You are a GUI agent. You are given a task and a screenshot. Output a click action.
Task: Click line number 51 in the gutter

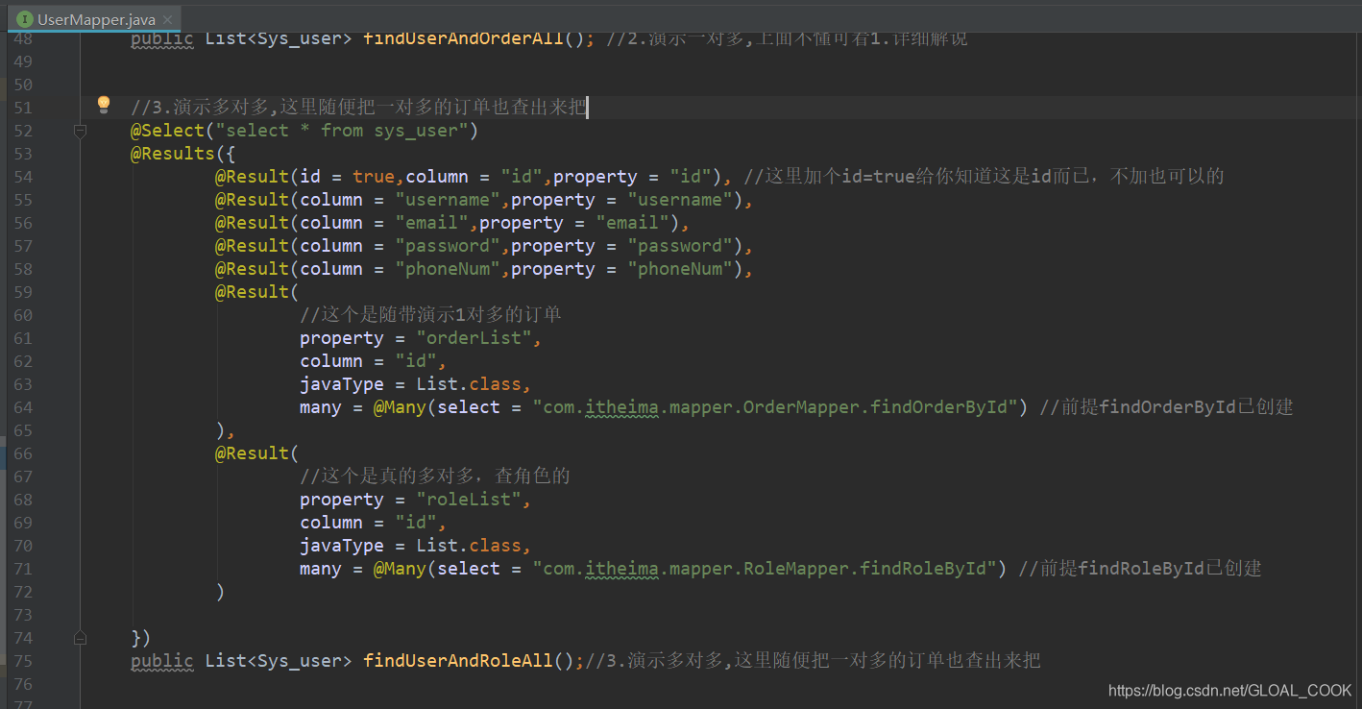22,108
